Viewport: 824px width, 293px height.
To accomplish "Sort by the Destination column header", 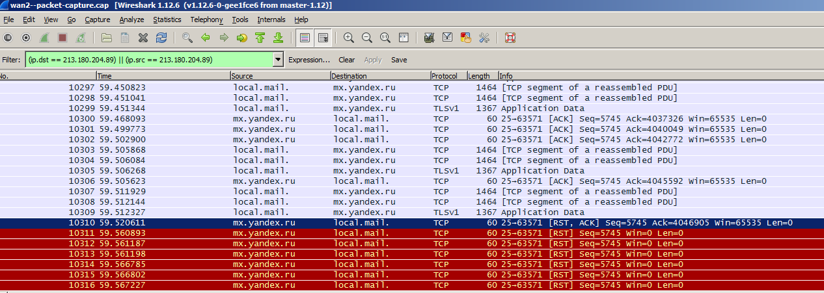I will [x=381, y=76].
